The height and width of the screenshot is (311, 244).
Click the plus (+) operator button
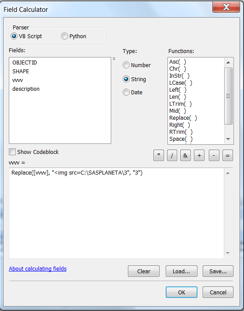click(199, 155)
